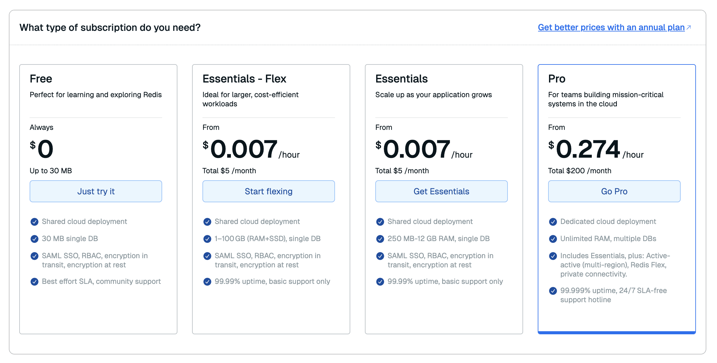Click checkmark icon next to Best effort SLA
This screenshot has height=363, width=717.
[x=35, y=282]
